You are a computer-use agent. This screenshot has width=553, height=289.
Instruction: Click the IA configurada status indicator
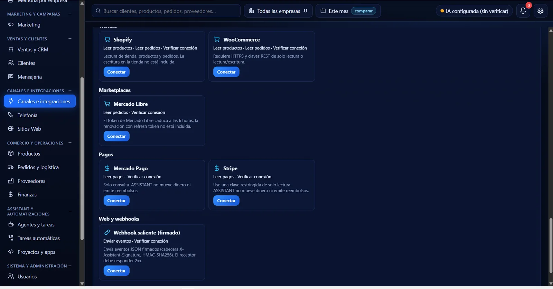coord(474,11)
